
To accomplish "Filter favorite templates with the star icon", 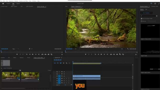I will (157, 16).
